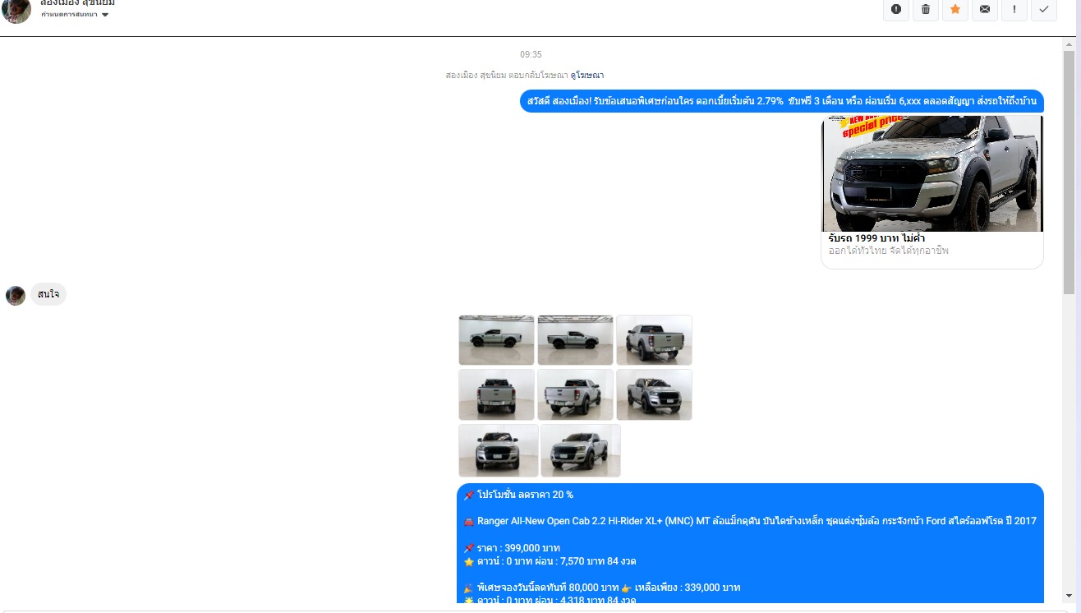Click the ad subtitle ออกได้ทั่วไทย จัดได้ทุกอาชีพ
This screenshot has width=1081, height=613.
tap(888, 250)
